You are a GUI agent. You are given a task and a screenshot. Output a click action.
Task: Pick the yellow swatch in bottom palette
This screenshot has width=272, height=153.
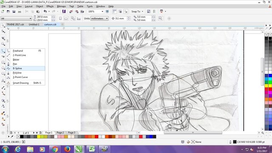pos(39,137)
